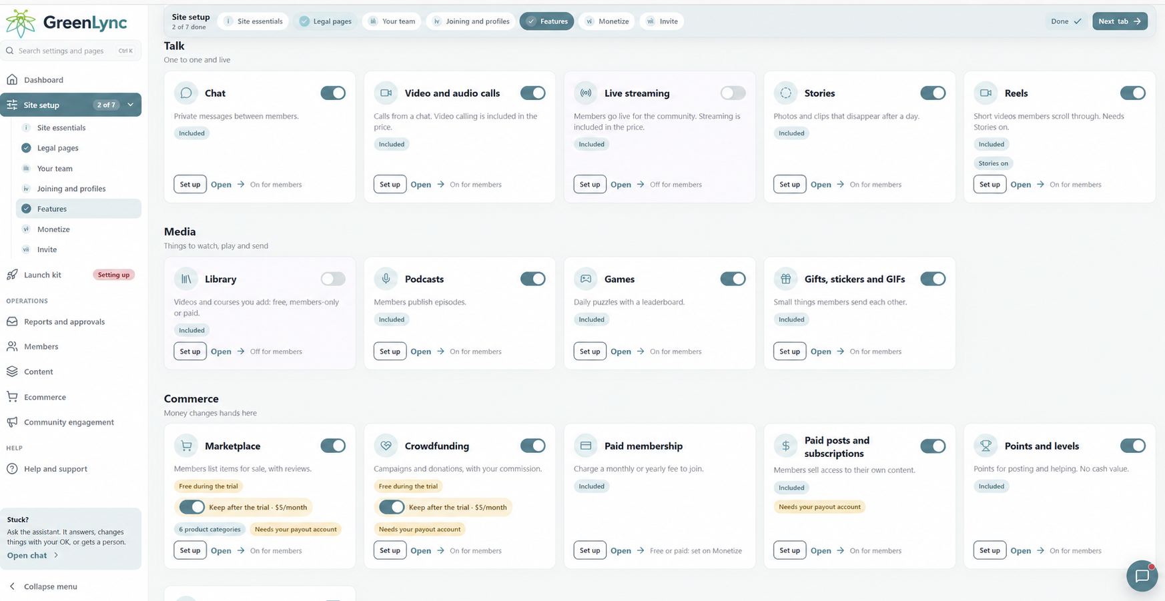Viewport: 1165px width, 601px height.
Task: Click Set up on the Podcasts card
Action: click(x=390, y=351)
